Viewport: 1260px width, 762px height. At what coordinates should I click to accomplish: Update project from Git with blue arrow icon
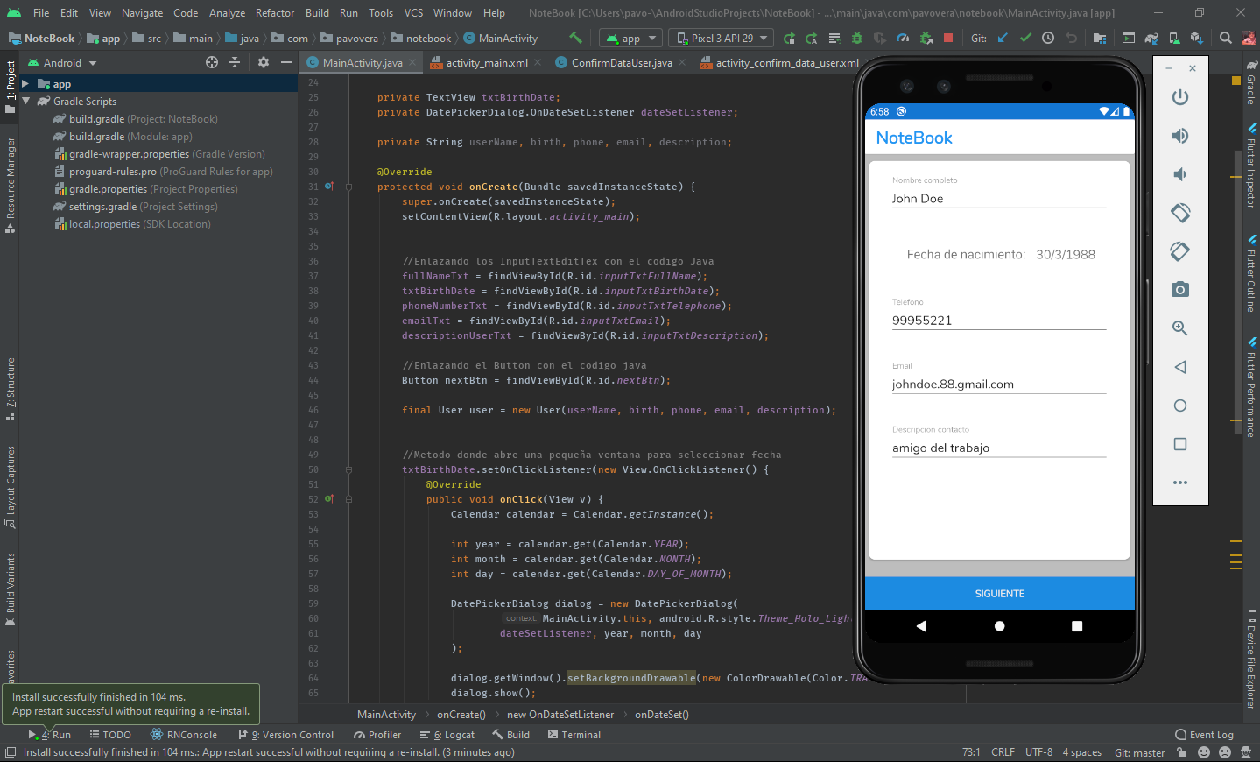coord(1003,38)
